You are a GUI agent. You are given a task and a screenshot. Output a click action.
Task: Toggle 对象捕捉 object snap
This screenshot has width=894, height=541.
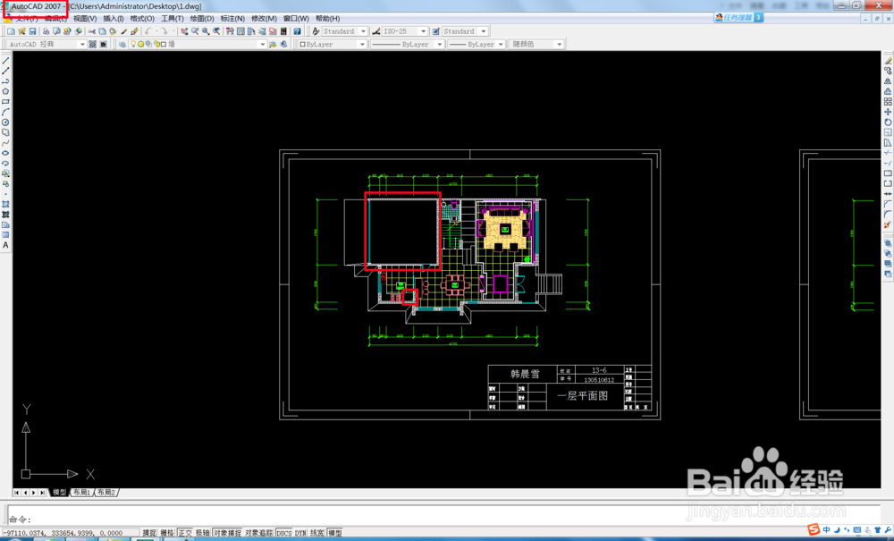pyautogui.click(x=227, y=533)
